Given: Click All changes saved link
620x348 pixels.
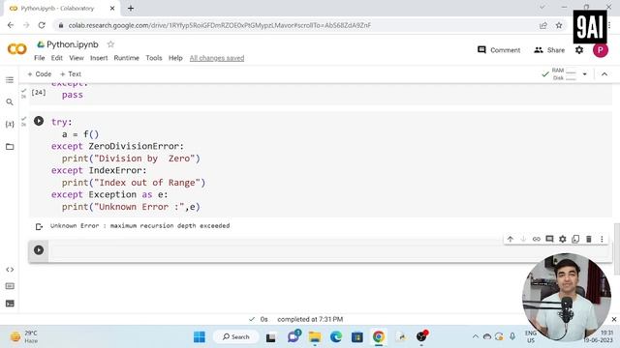Looking at the screenshot, I should tap(217, 58).
